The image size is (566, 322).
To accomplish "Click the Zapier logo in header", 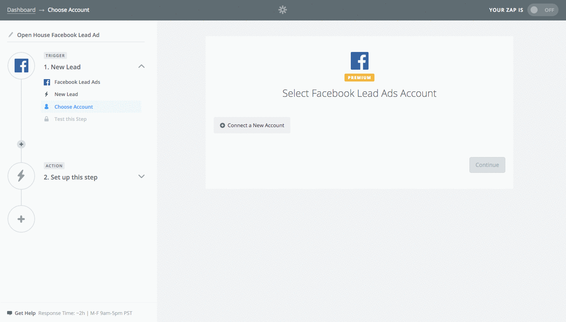I will (x=283, y=10).
